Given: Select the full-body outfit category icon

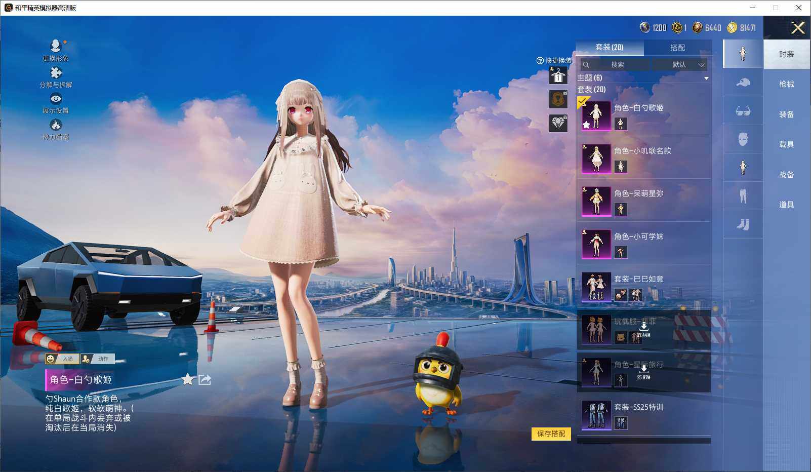Looking at the screenshot, I should (743, 53).
